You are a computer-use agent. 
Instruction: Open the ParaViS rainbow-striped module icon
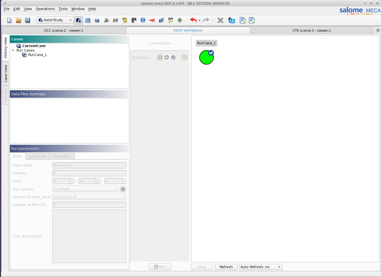click(x=115, y=20)
